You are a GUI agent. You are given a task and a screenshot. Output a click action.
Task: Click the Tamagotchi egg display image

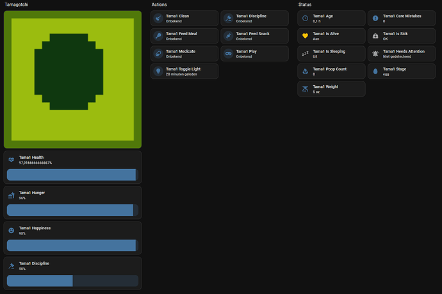pyautogui.click(x=73, y=79)
